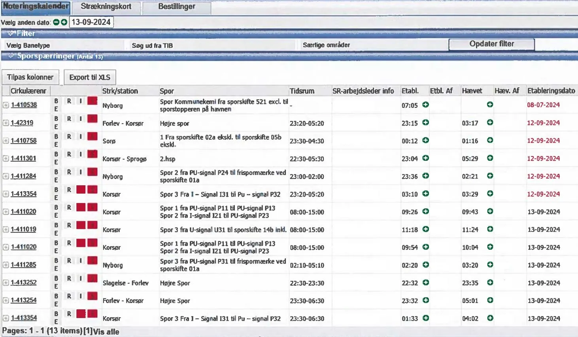Open the Tilpas kolonner column settings
Screen dimensions: 578x337
click(30, 77)
